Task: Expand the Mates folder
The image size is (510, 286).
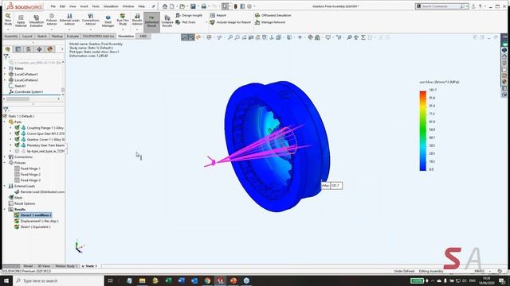Action: tap(5, 68)
